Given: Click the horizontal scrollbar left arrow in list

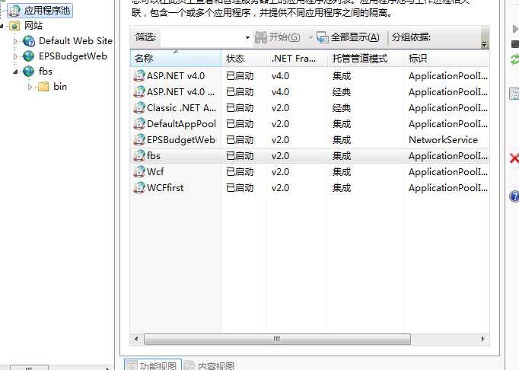Looking at the screenshot, I should pyautogui.click(x=136, y=339).
